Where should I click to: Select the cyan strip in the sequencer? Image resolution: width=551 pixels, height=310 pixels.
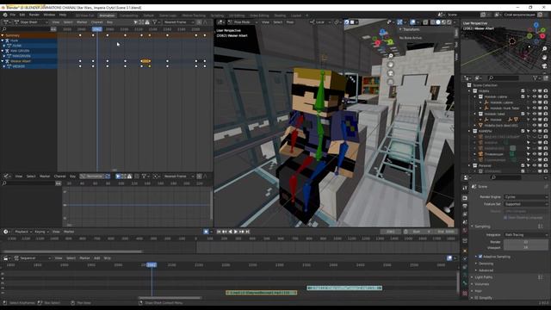344,288
